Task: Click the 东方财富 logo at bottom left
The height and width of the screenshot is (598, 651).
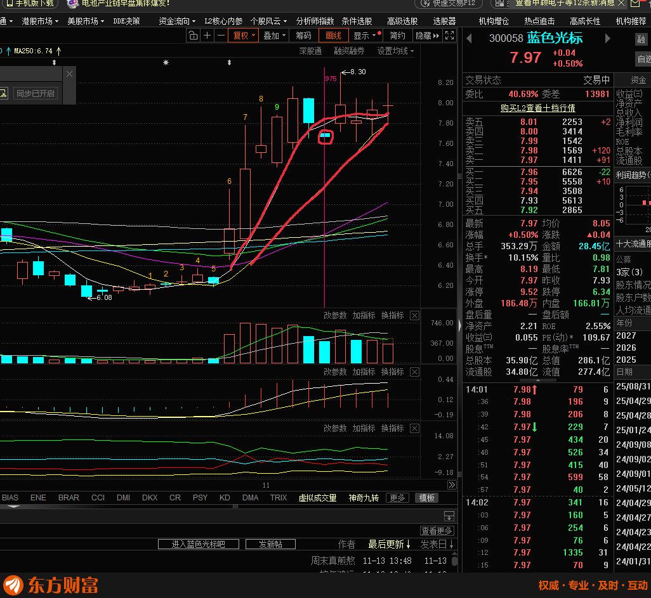Action: tap(50, 585)
